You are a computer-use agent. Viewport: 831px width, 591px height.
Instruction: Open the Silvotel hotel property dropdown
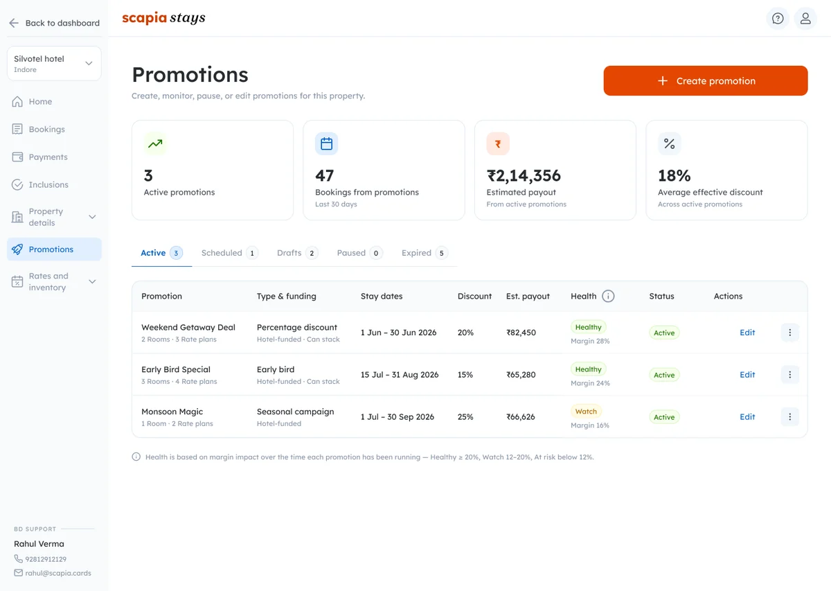point(54,64)
